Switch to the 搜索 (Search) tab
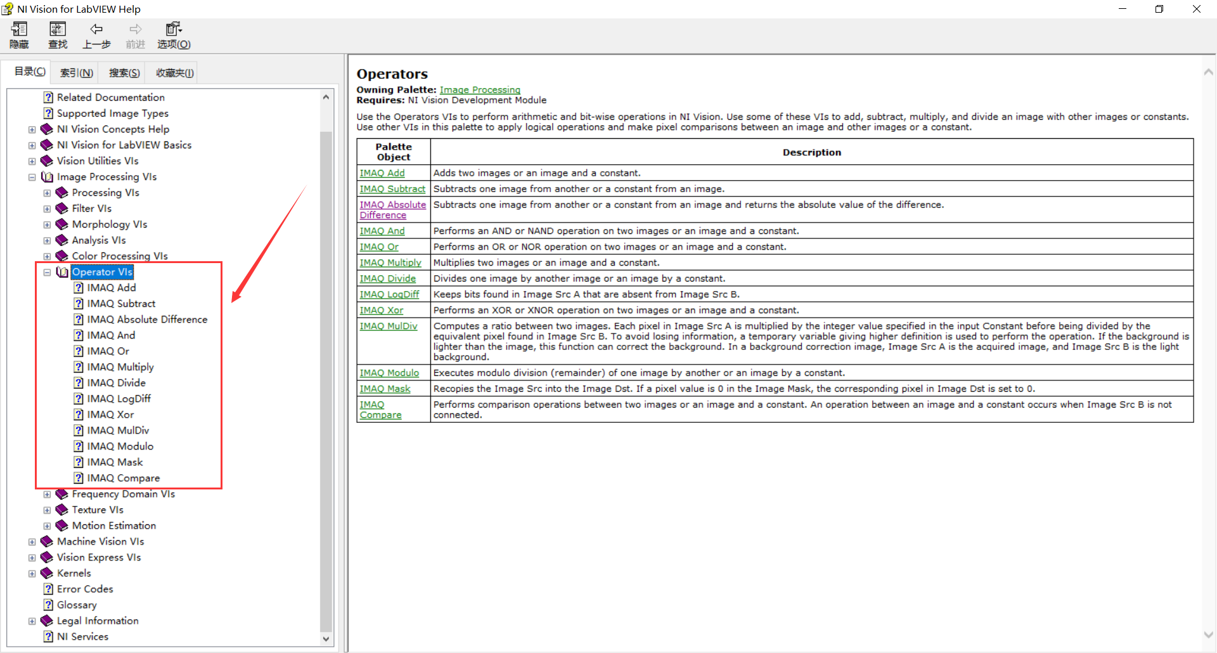Screen dimensions: 1217x653 coord(124,73)
